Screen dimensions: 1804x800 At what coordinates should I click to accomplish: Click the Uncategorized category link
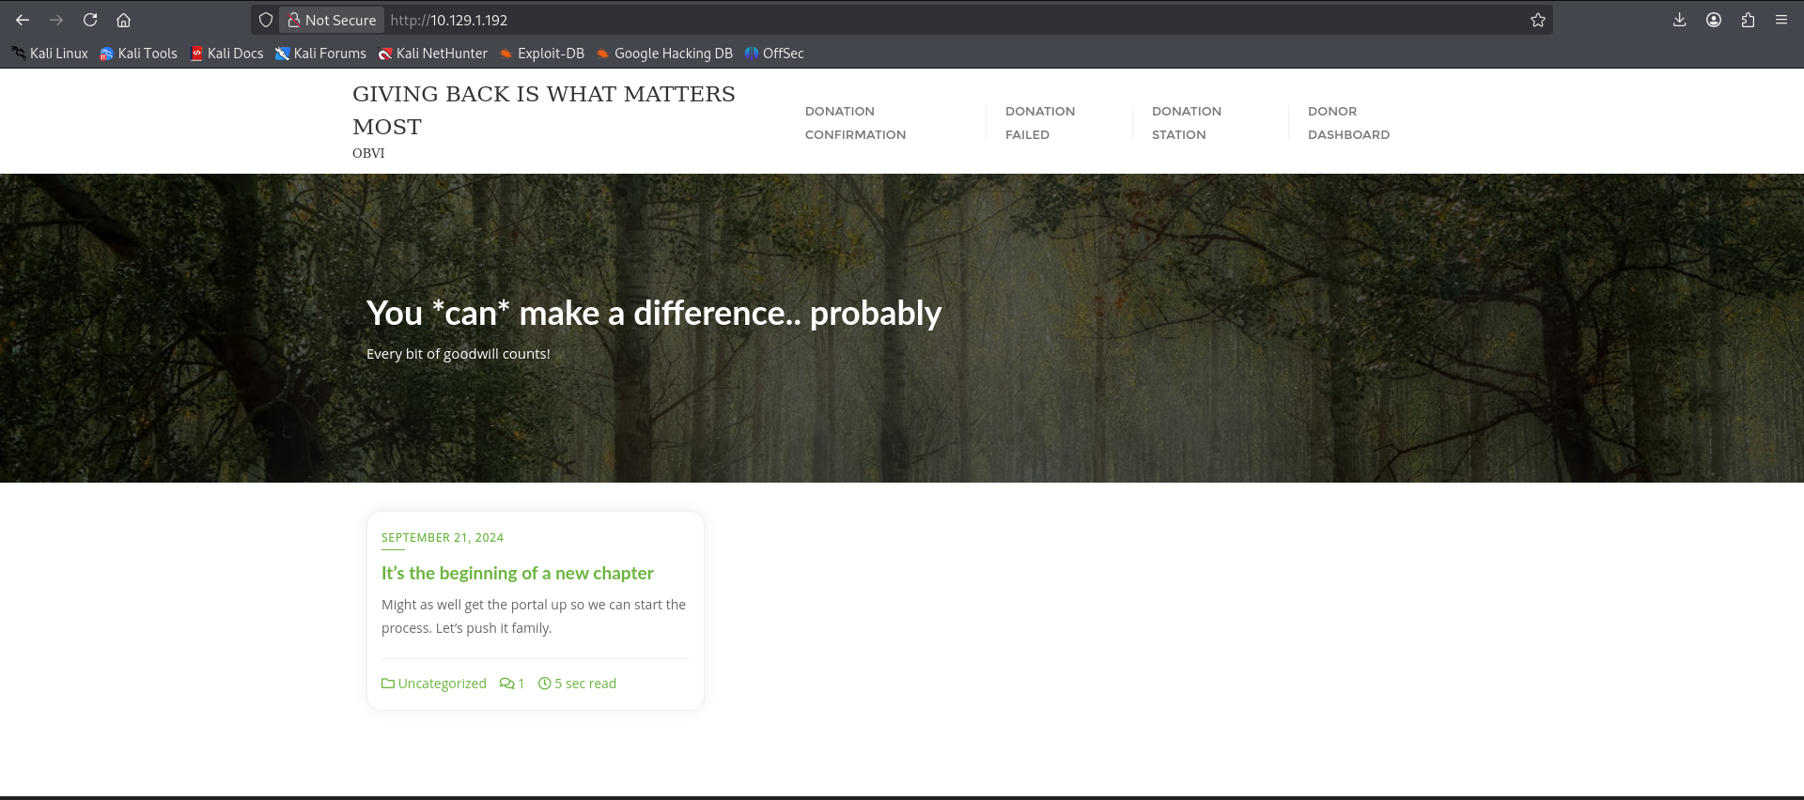coord(442,684)
